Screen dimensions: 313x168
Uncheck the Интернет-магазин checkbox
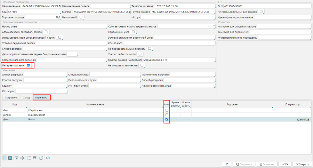pyautogui.click(x=28, y=65)
